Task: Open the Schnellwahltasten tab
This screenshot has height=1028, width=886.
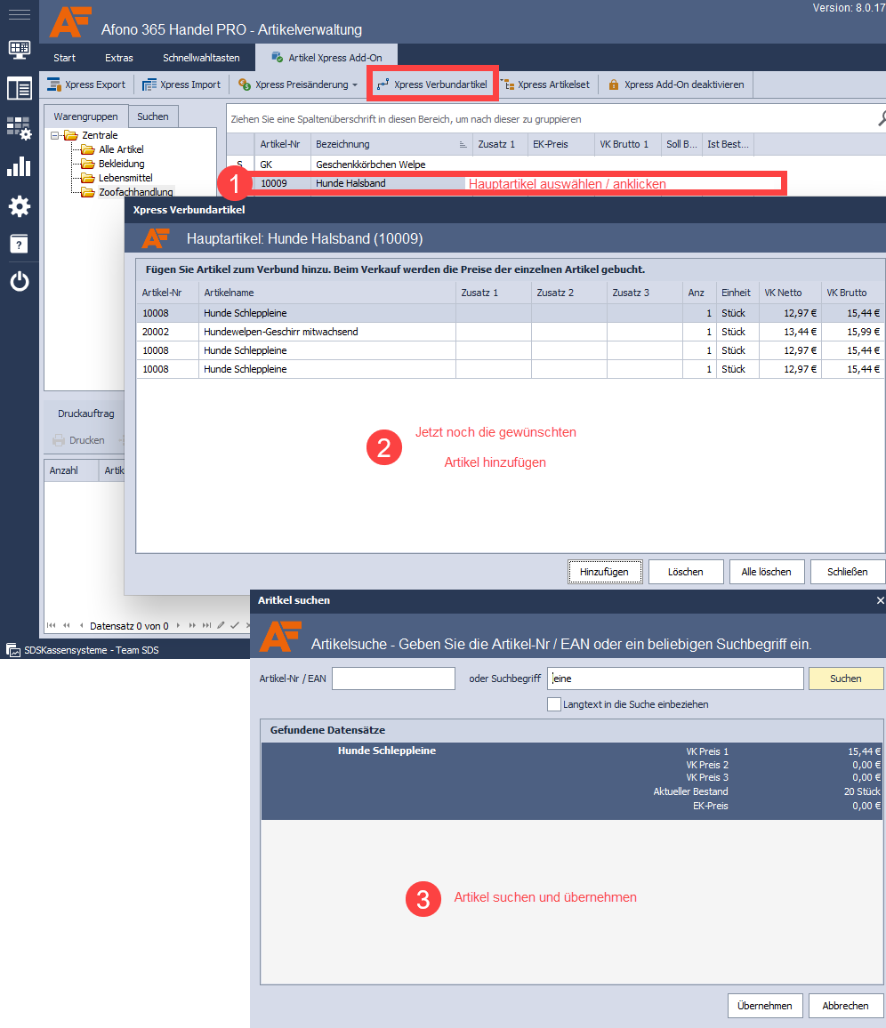Action: pyautogui.click(x=201, y=58)
